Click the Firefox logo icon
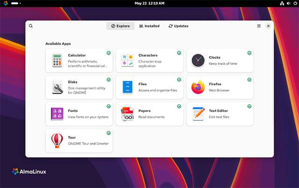 (x=198, y=87)
